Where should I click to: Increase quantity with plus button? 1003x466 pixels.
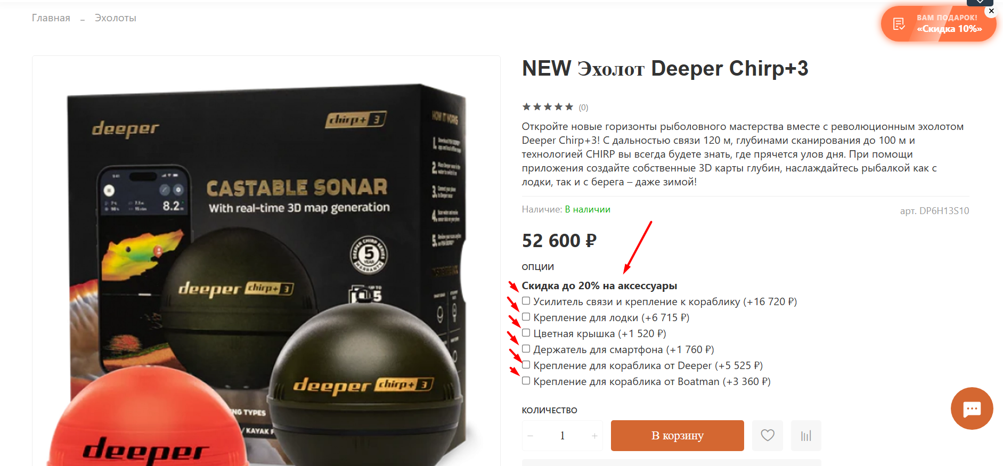click(594, 436)
